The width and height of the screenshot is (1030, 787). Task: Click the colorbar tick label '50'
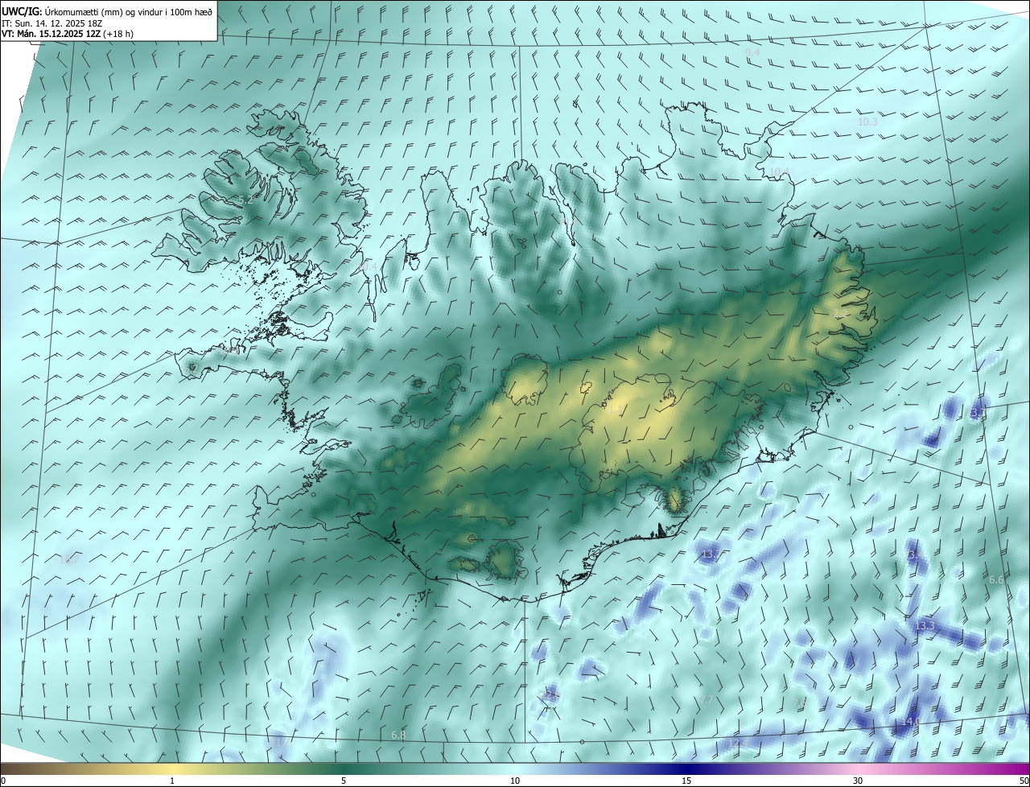point(1024,781)
